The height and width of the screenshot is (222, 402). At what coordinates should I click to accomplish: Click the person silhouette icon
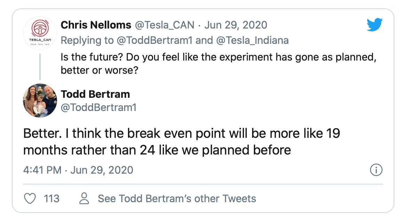(x=85, y=199)
